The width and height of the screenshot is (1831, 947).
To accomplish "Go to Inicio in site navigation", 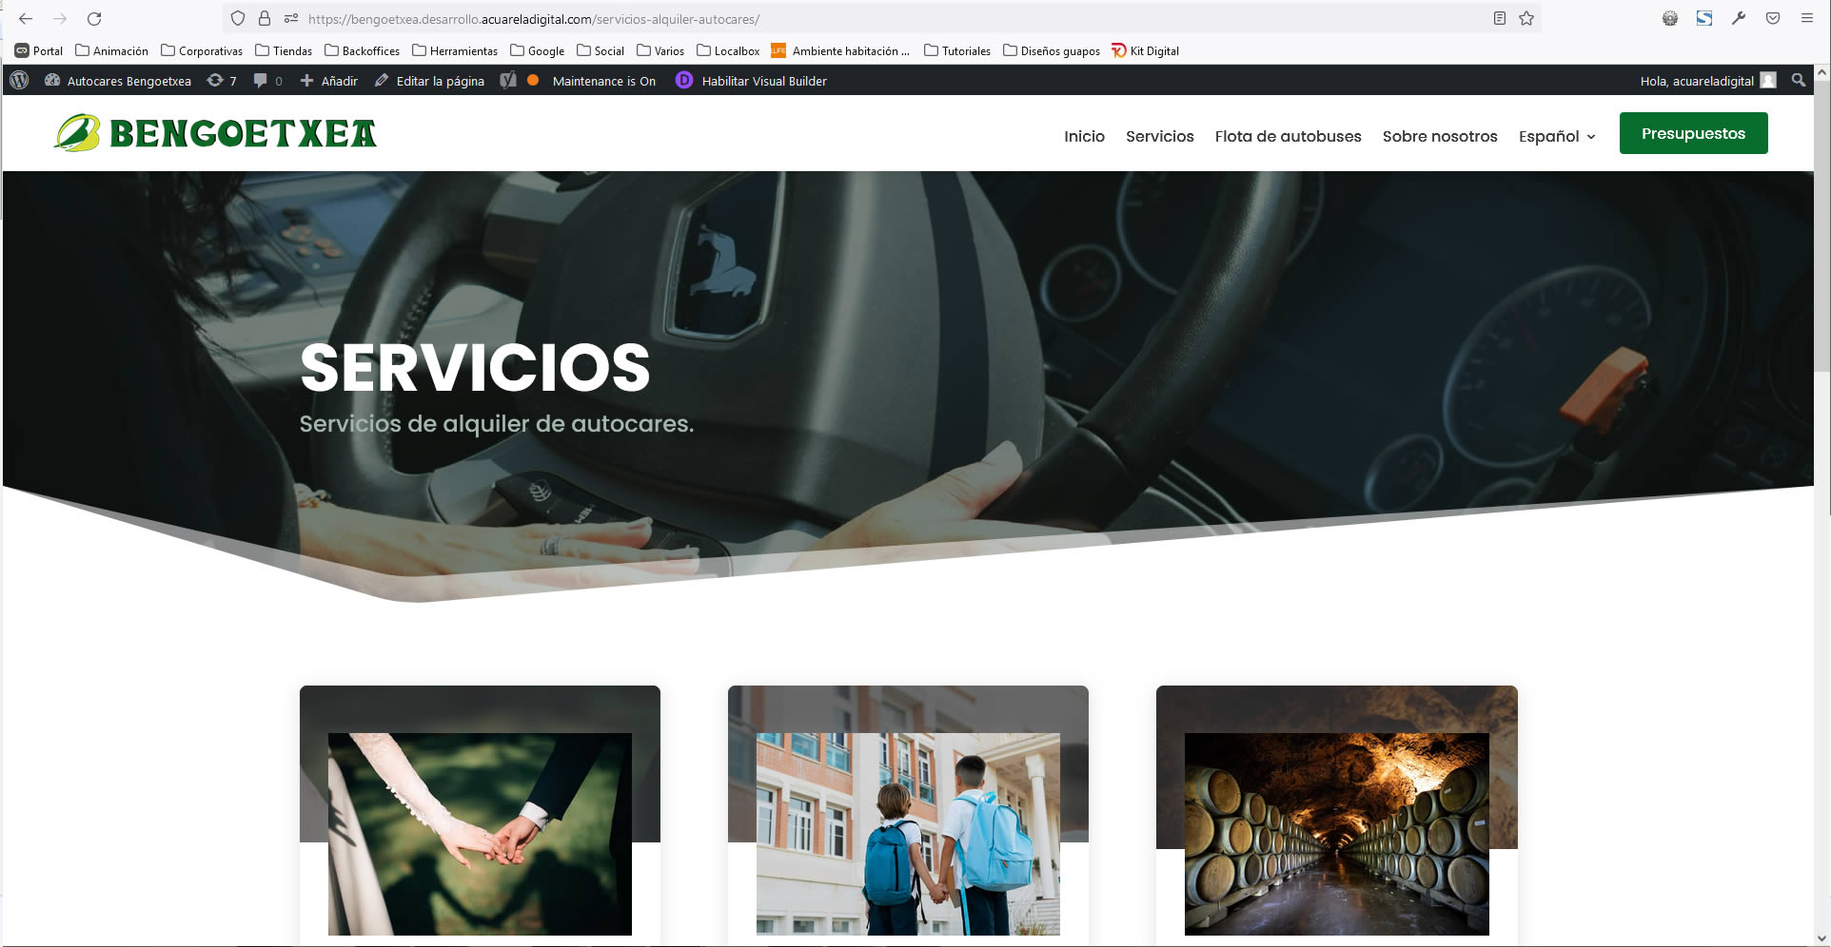I will coord(1084,136).
